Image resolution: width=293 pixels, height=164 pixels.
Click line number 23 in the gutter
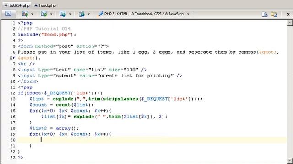pos(13,158)
